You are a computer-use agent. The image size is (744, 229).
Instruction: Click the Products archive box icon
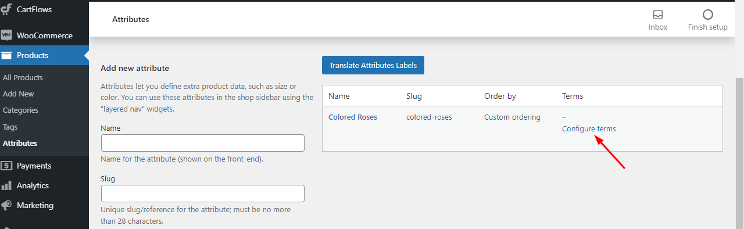point(6,56)
